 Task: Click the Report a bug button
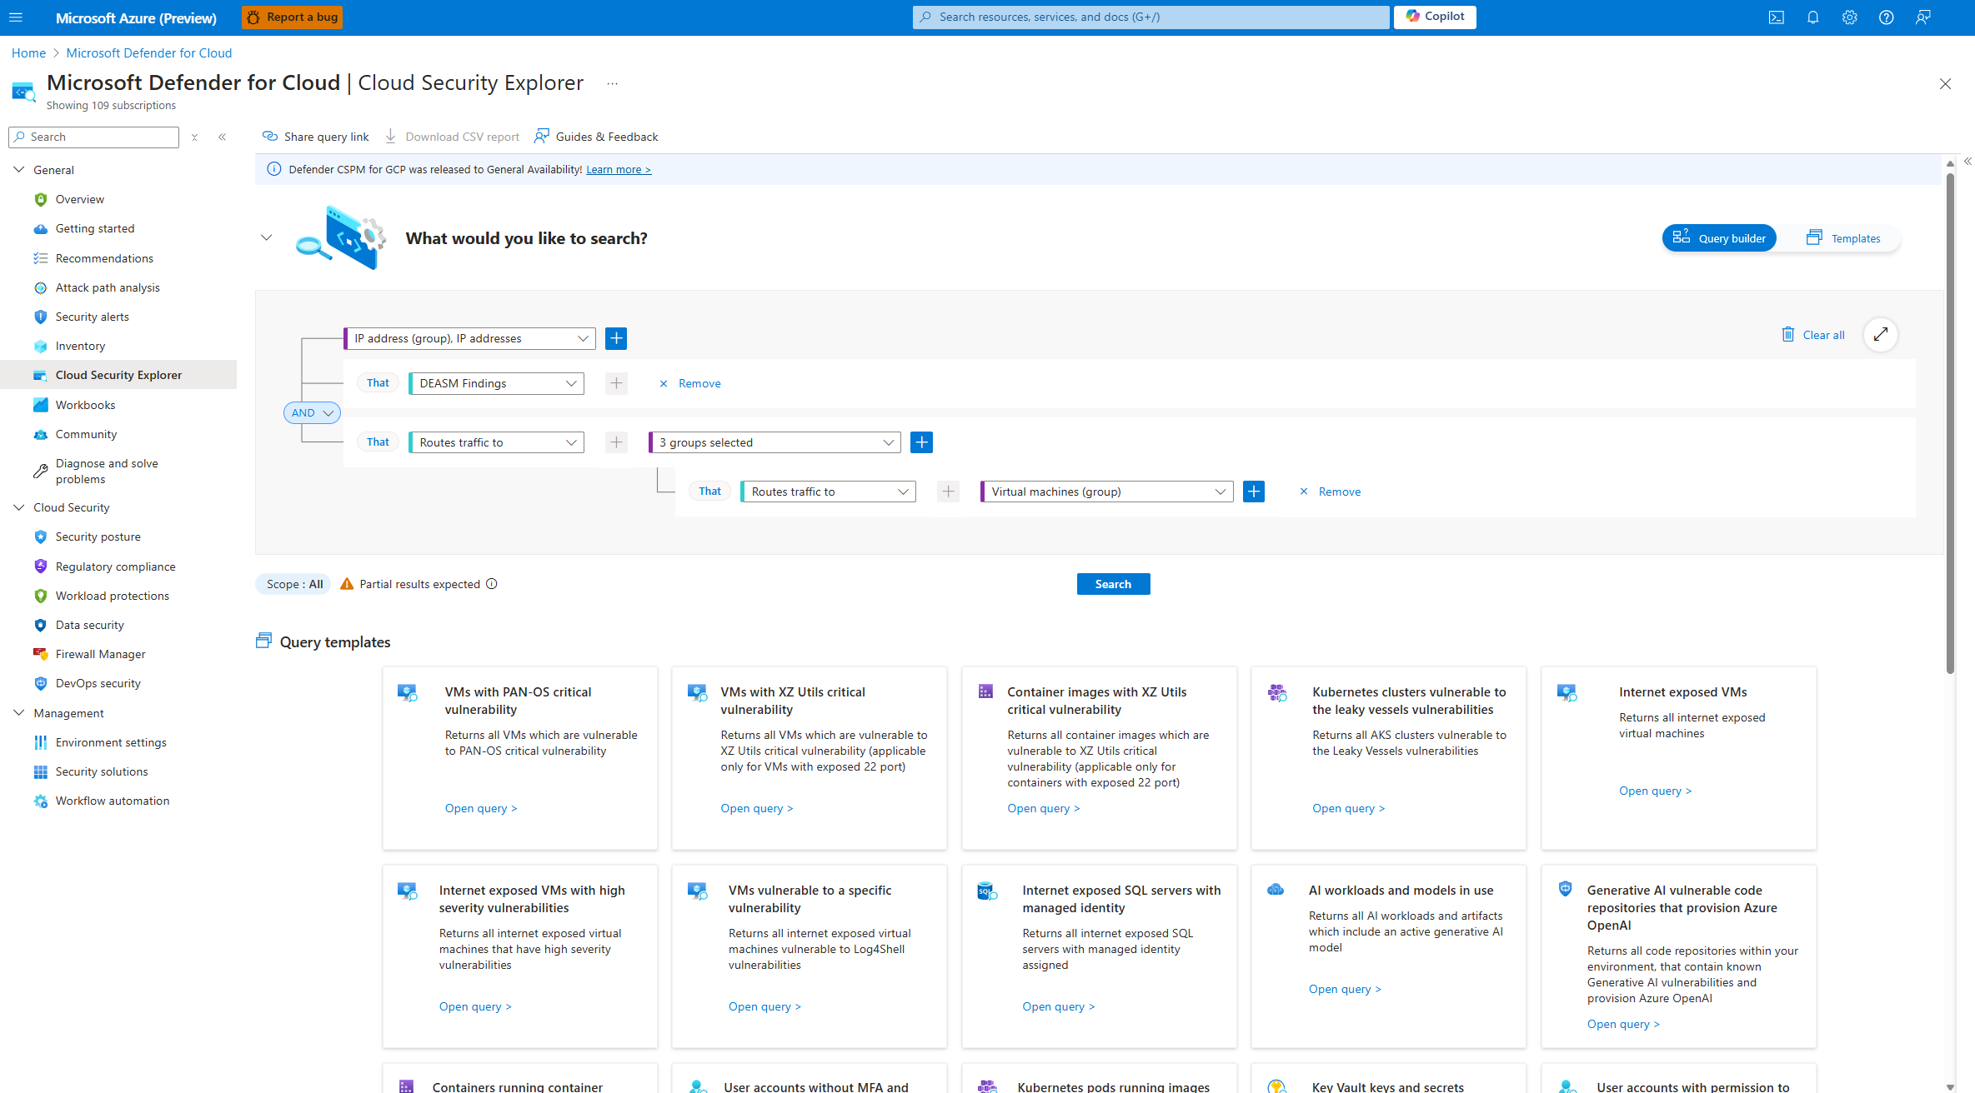pos(291,17)
